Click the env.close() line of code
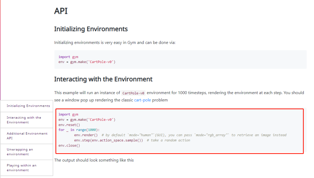Viewport: 314px width, 178px height. tap(69, 146)
